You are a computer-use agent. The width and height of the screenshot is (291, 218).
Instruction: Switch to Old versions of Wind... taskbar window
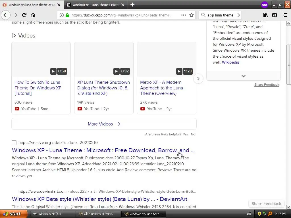click(x=98, y=214)
